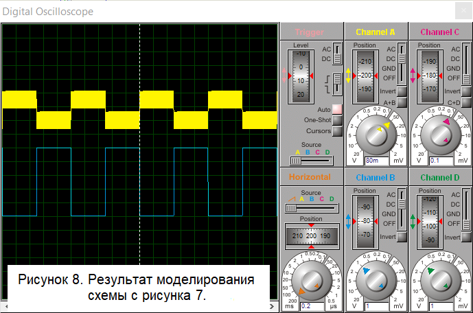Click the Horizontal timebase value field
Image resolution: width=473 pixels, height=313 pixels.
[x=311, y=306]
